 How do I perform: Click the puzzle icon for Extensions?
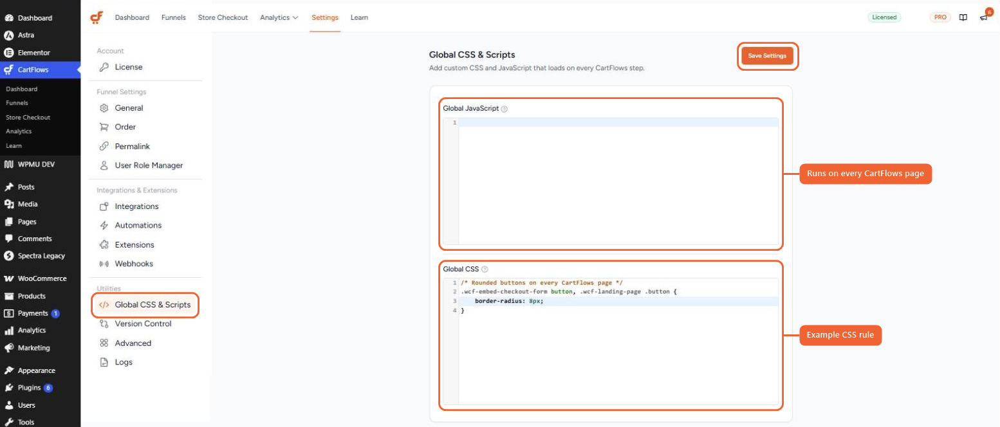[104, 244]
